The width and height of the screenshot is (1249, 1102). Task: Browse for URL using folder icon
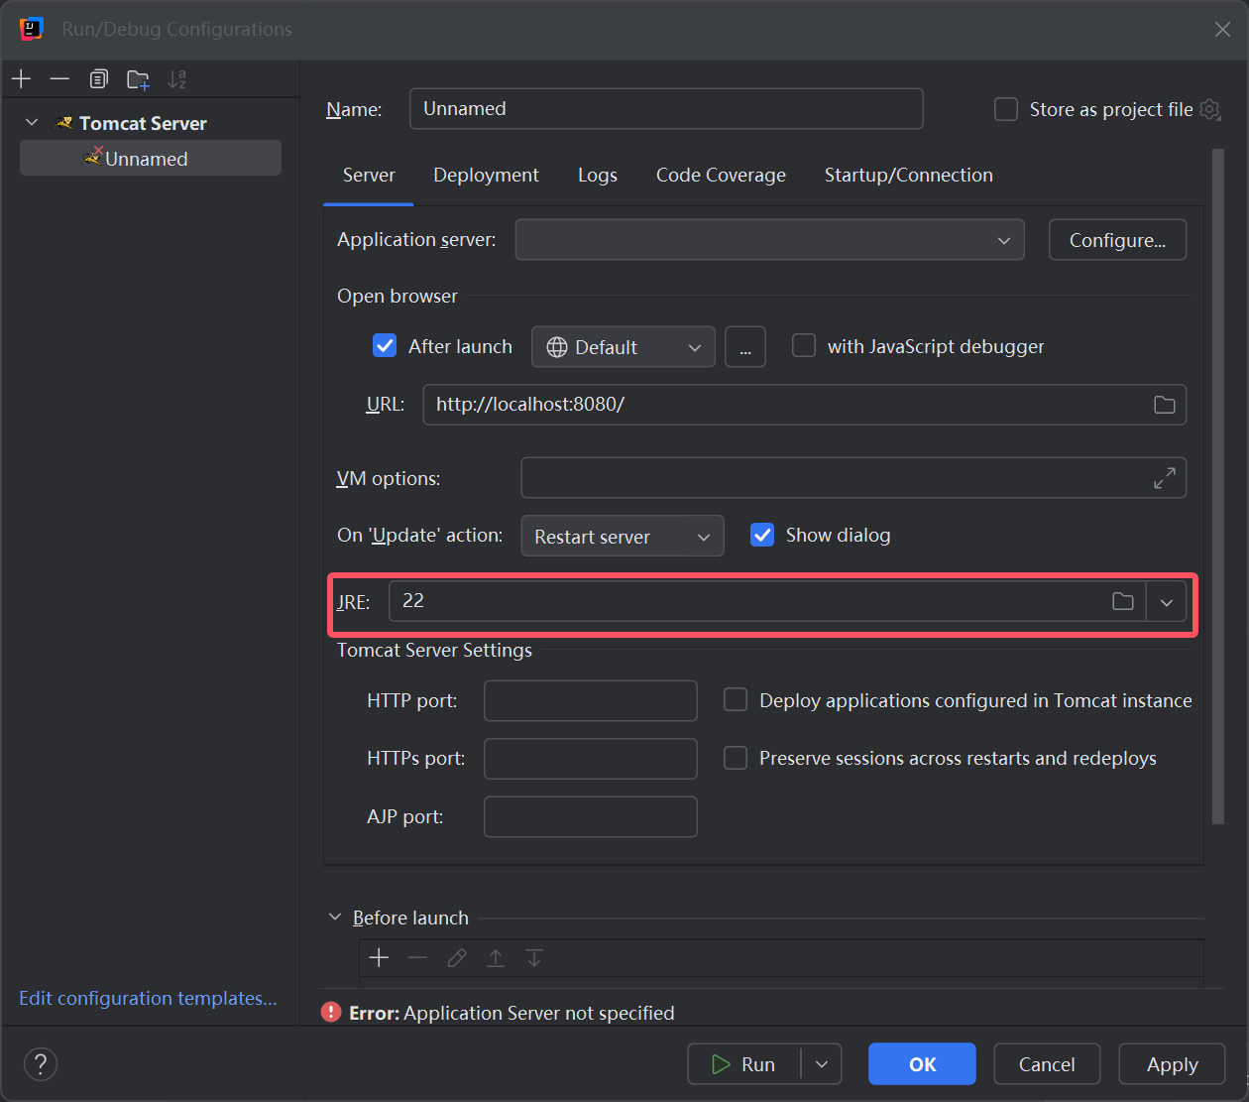(1165, 405)
